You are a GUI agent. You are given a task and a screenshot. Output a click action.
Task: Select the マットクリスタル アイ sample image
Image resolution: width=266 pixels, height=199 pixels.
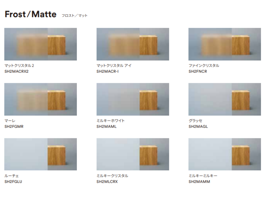coord(133,44)
